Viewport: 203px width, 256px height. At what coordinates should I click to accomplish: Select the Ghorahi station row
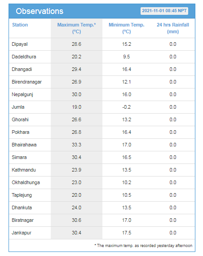pyautogui.click(x=102, y=119)
